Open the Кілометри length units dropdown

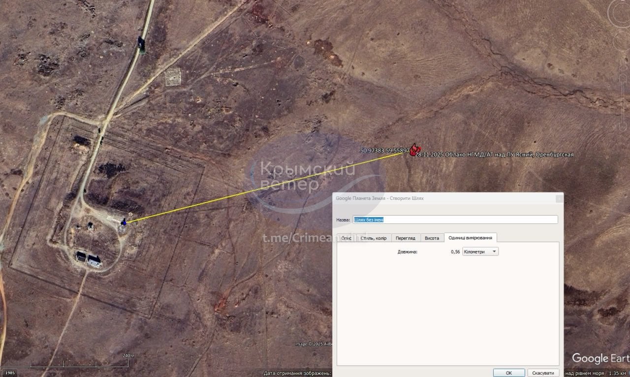pyautogui.click(x=480, y=251)
